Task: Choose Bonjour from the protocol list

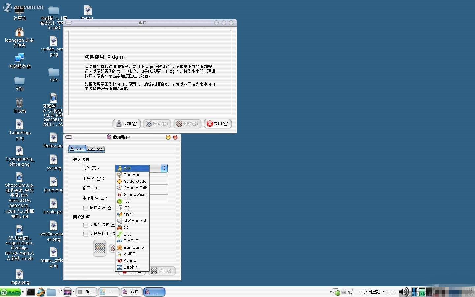Action: tap(132, 175)
